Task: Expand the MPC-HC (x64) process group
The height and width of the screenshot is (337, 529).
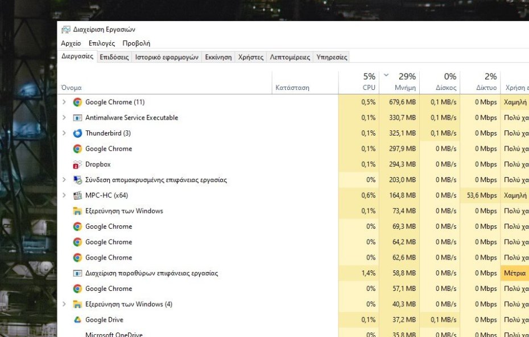Action: pos(64,195)
